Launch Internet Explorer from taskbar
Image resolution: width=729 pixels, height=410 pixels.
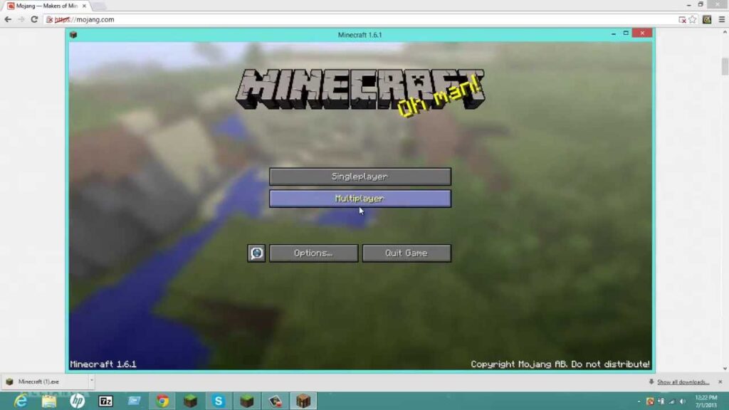click(21, 401)
